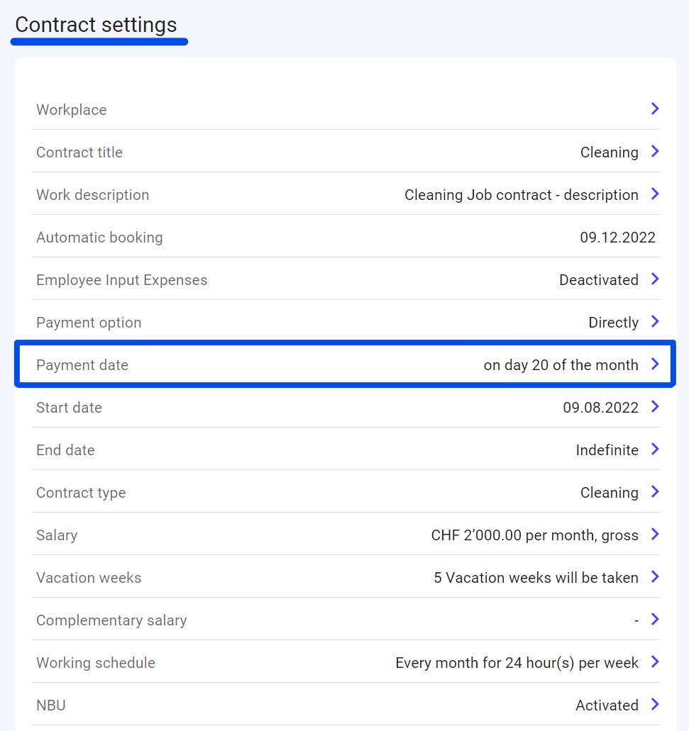Click the Automatic booking date 09.12.2022
Screen dimensions: 689x731
617,238
